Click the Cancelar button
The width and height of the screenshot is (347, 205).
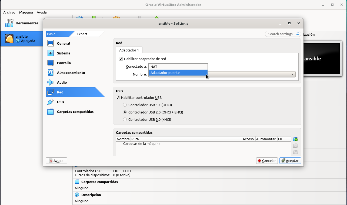point(267,161)
